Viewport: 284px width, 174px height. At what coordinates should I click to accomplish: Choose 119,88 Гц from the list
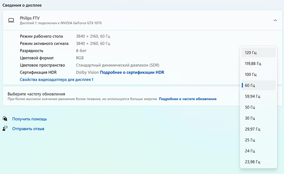(x=258, y=64)
